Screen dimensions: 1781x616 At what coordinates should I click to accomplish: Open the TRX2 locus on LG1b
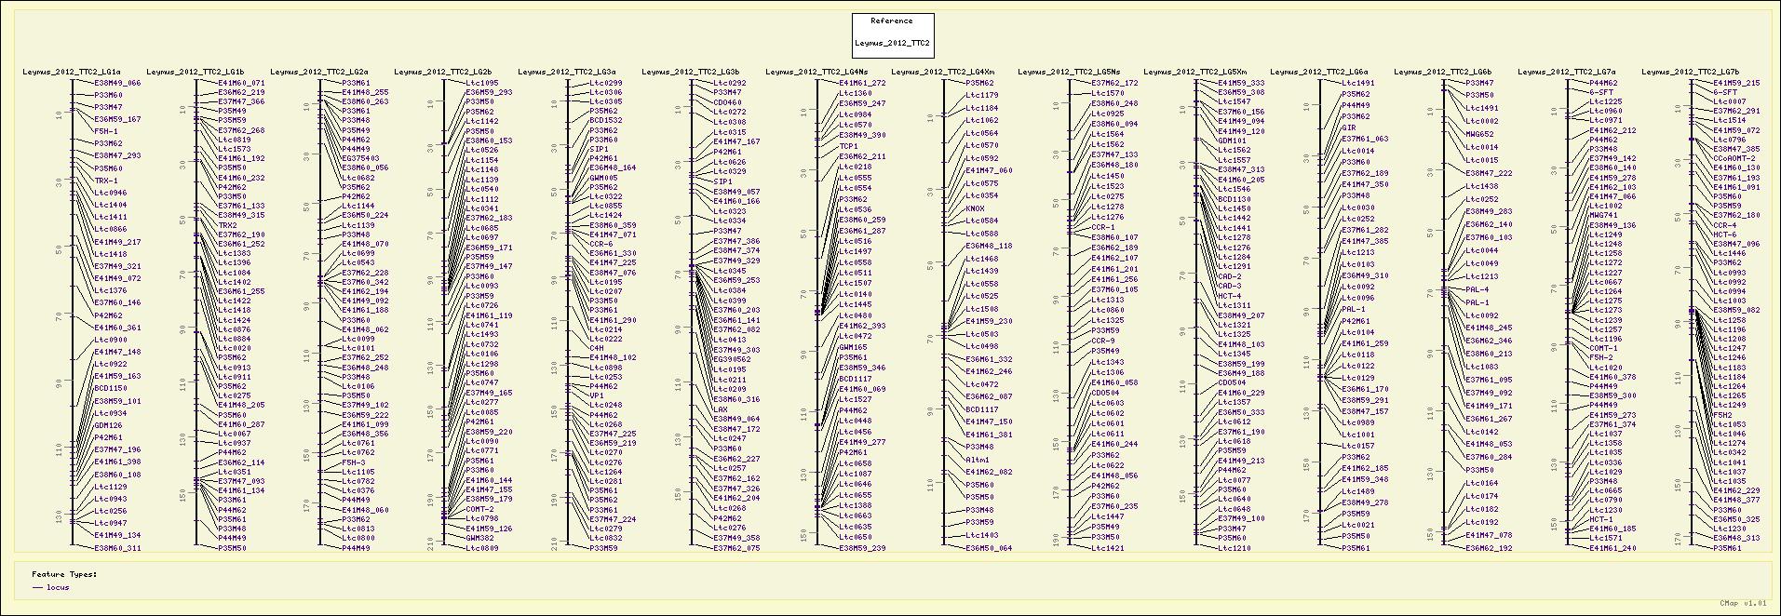(x=228, y=225)
